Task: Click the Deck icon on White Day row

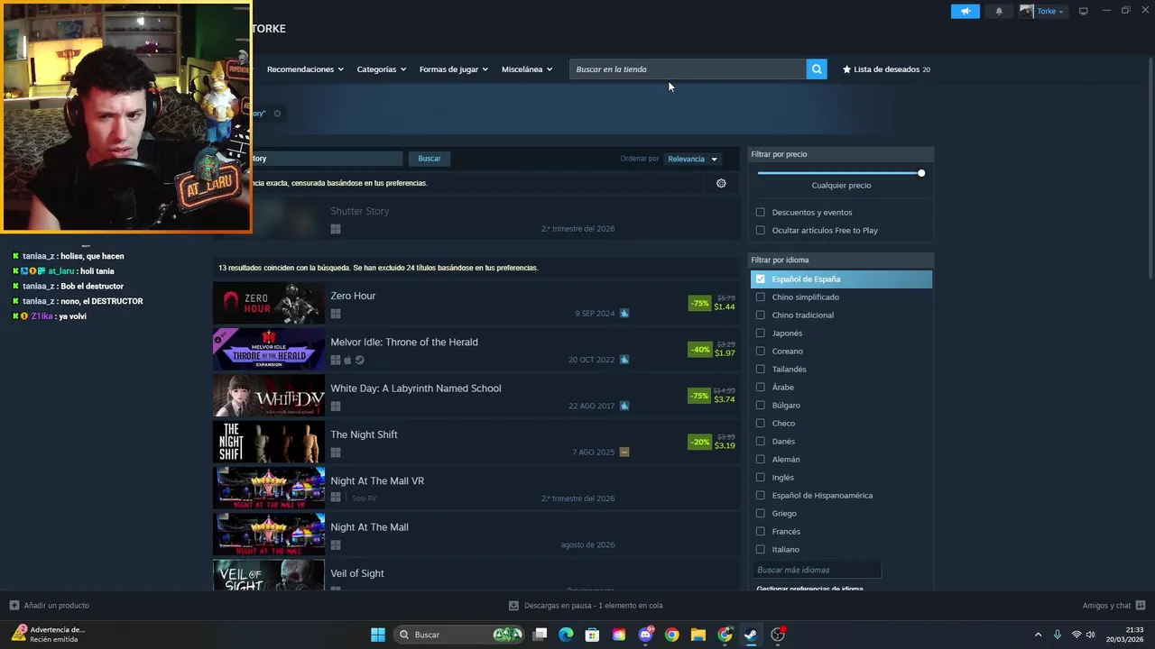Action: [x=624, y=406]
